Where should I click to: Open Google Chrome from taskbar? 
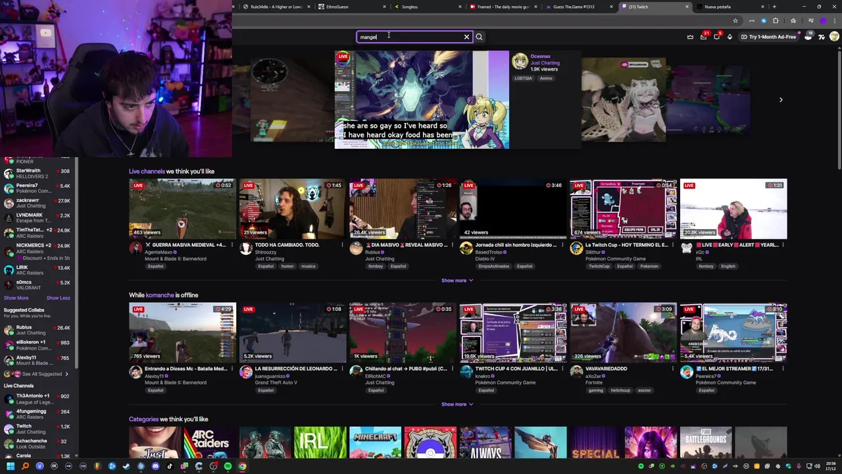coord(242,466)
